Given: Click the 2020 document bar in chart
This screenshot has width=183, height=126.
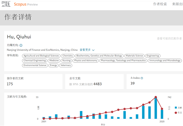Looking at the screenshot, I should pyautogui.click(x=162, y=114).
